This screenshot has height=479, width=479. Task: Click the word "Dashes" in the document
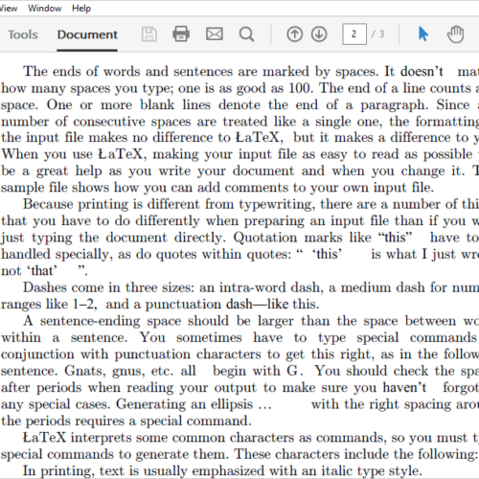pos(44,287)
